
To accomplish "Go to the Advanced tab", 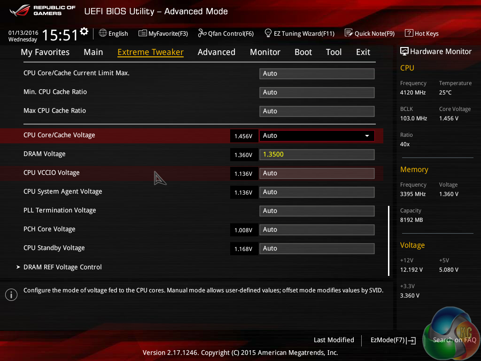I will (217, 52).
